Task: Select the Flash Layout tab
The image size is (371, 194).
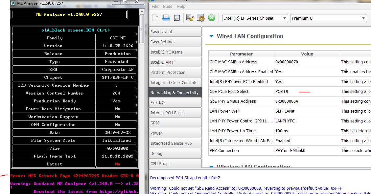Action: [x=175, y=32]
